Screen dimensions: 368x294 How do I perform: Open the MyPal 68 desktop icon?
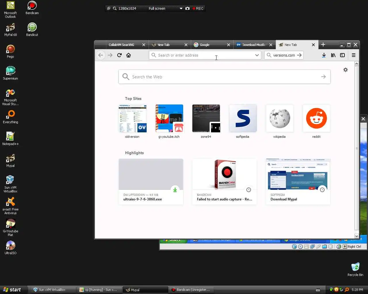10,30
